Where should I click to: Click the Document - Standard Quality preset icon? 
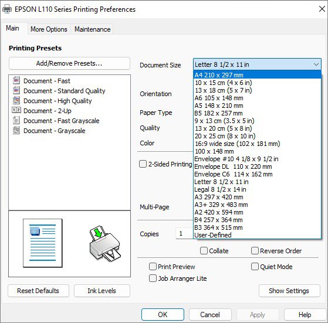click(16, 91)
